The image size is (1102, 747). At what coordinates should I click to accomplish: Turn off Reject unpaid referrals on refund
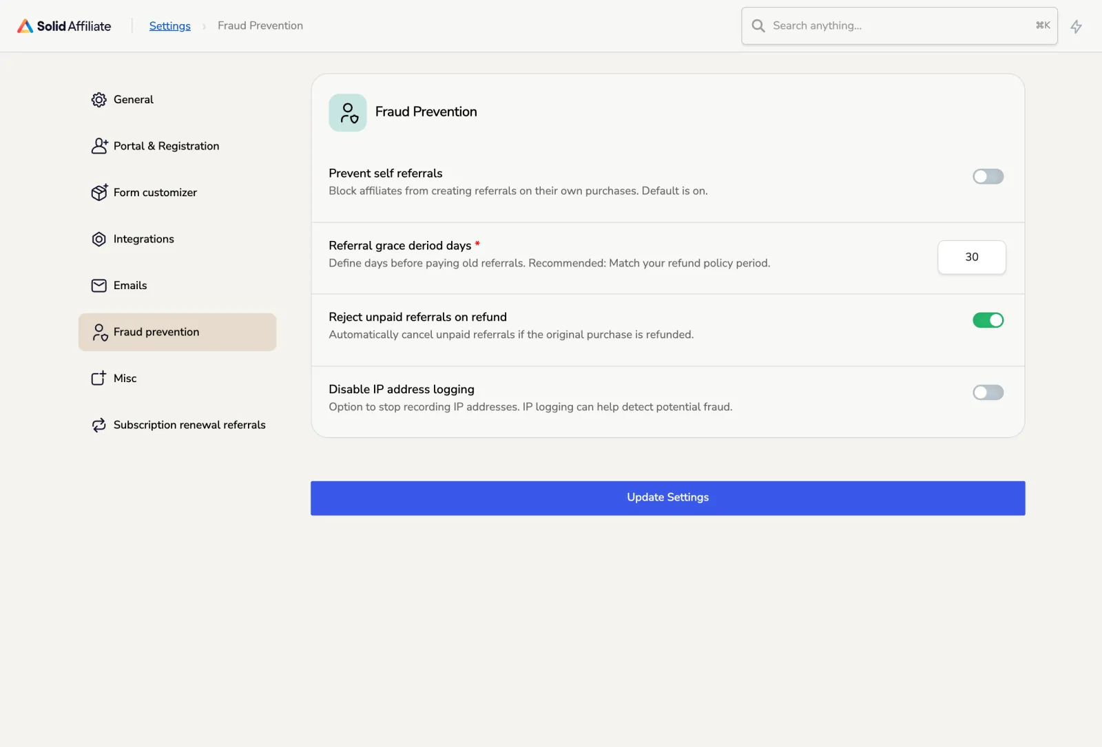[988, 320]
